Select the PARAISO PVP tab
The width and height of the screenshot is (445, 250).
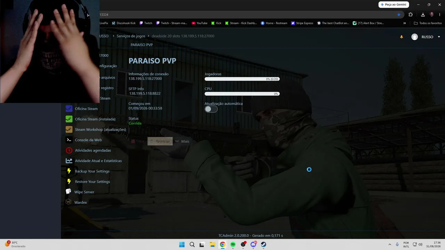(141, 45)
